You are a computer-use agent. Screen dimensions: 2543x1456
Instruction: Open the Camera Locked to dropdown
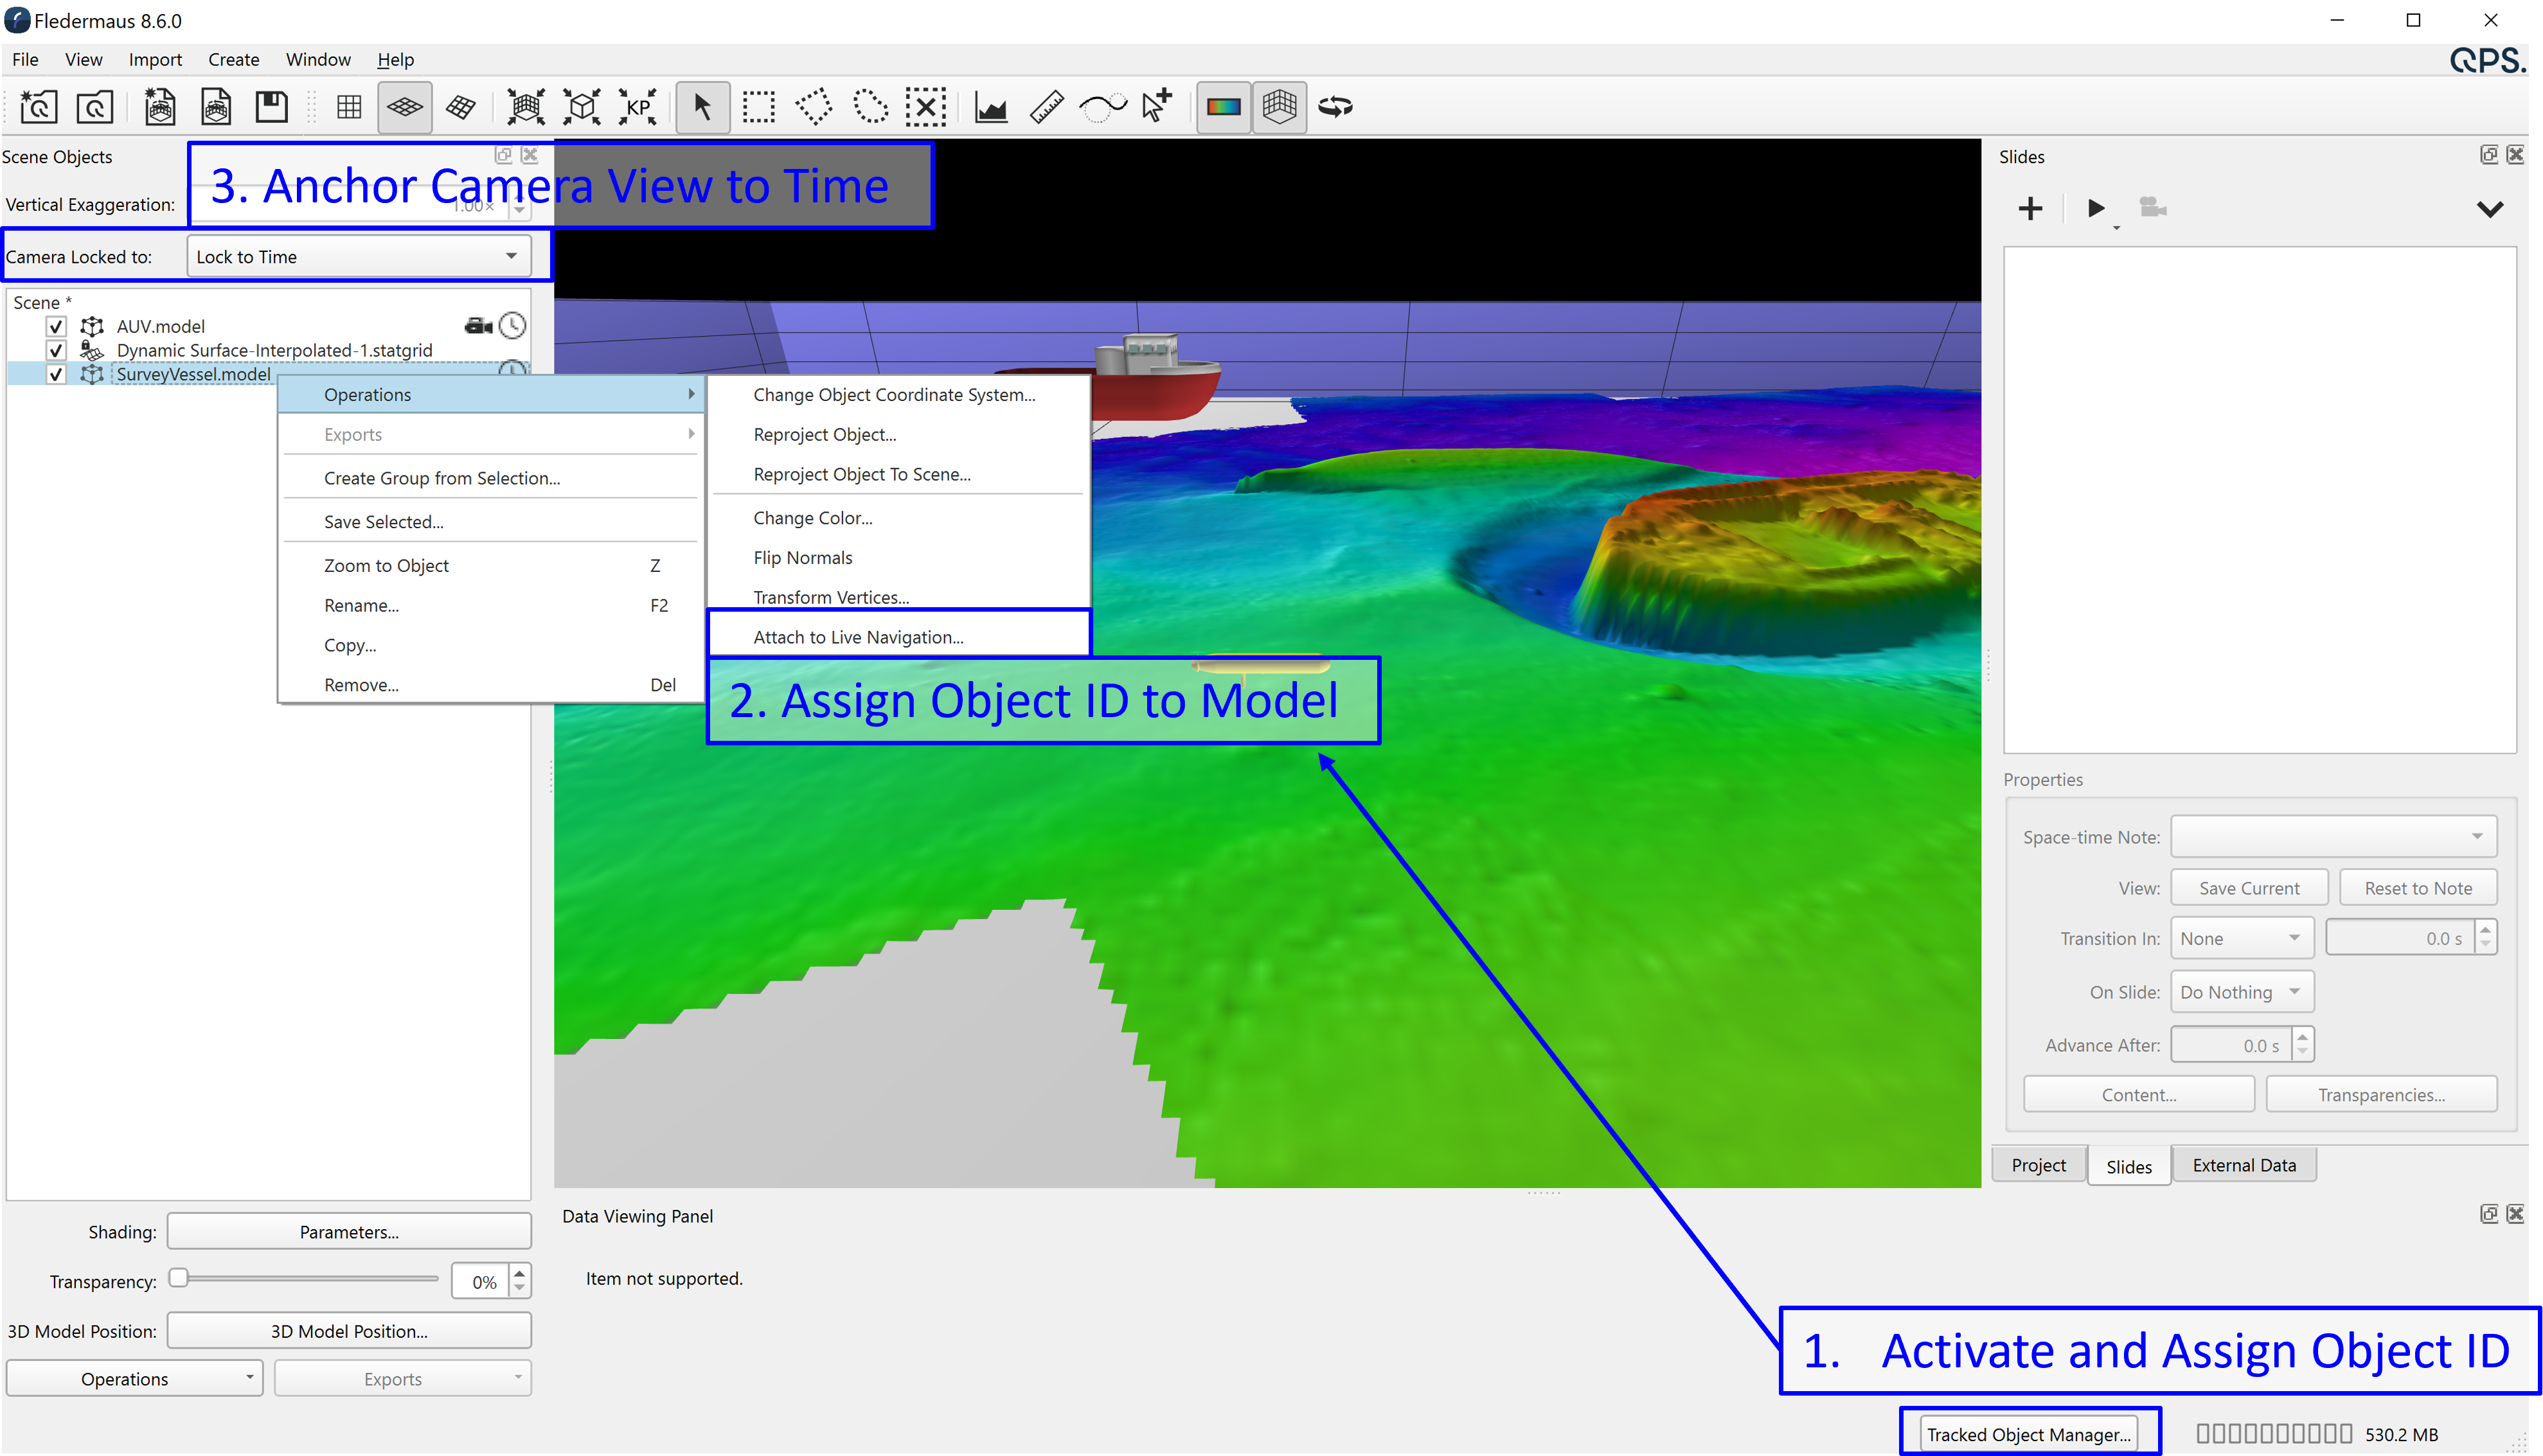[x=357, y=257]
